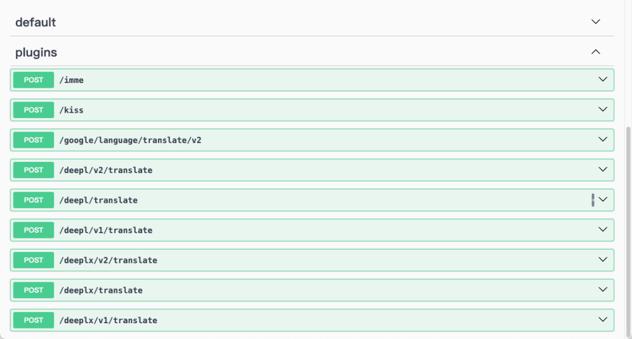Select the /deepl/v2/translate path text

tap(106, 170)
